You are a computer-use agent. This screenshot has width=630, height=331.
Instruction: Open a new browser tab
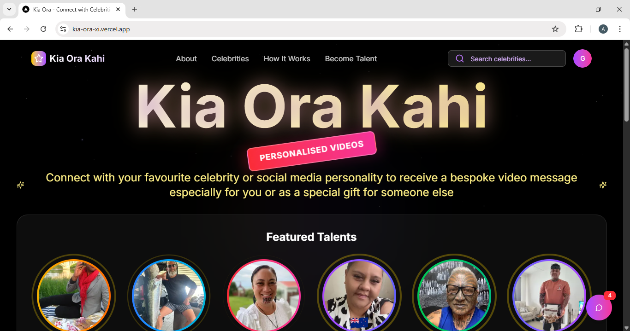tap(135, 9)
